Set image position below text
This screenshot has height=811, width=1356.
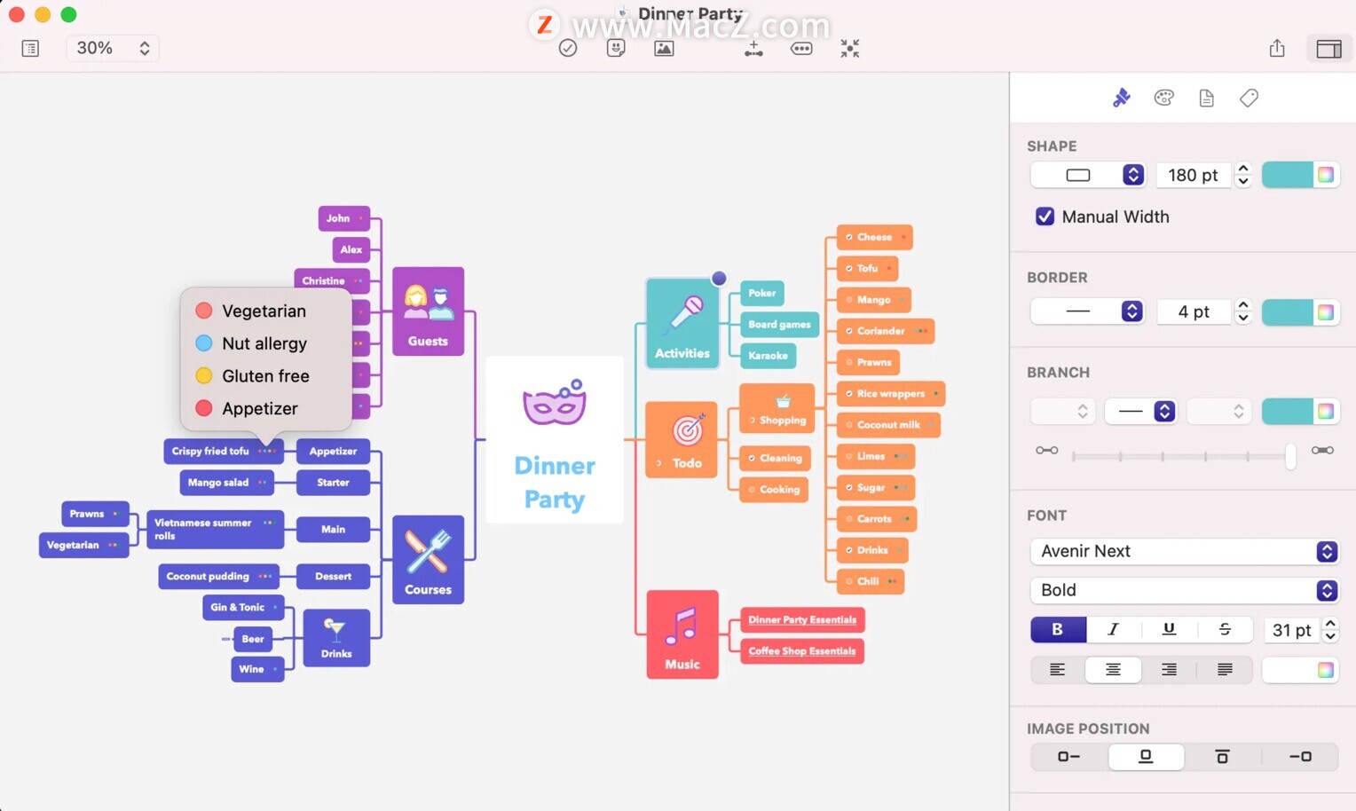click(x=1222, y=756)
